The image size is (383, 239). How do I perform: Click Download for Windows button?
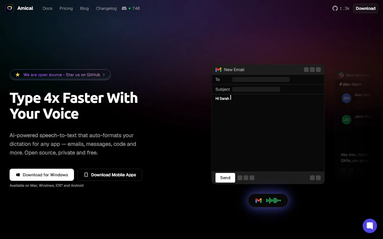pyautogui.click(x=42, y=175)
